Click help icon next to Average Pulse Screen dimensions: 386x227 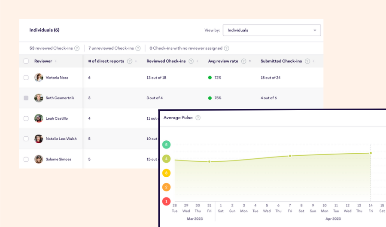(x=198, y=118)
